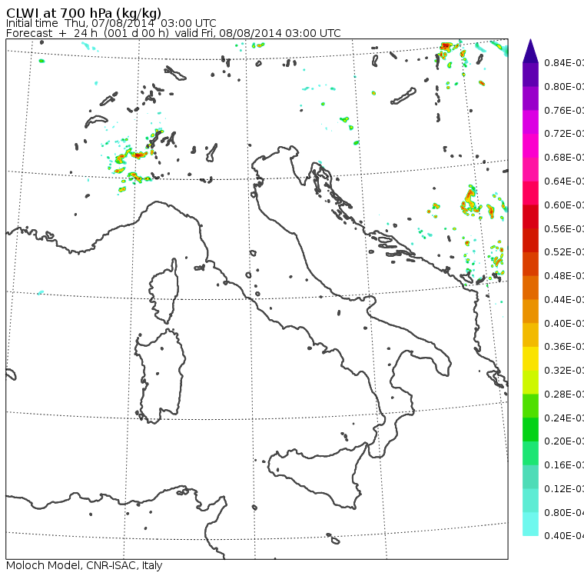This screenshot has width=584, height=576.
Task: Choose the red segment between 0.52E-03 and 0.56E-03
Action: [x=530, y=241]
